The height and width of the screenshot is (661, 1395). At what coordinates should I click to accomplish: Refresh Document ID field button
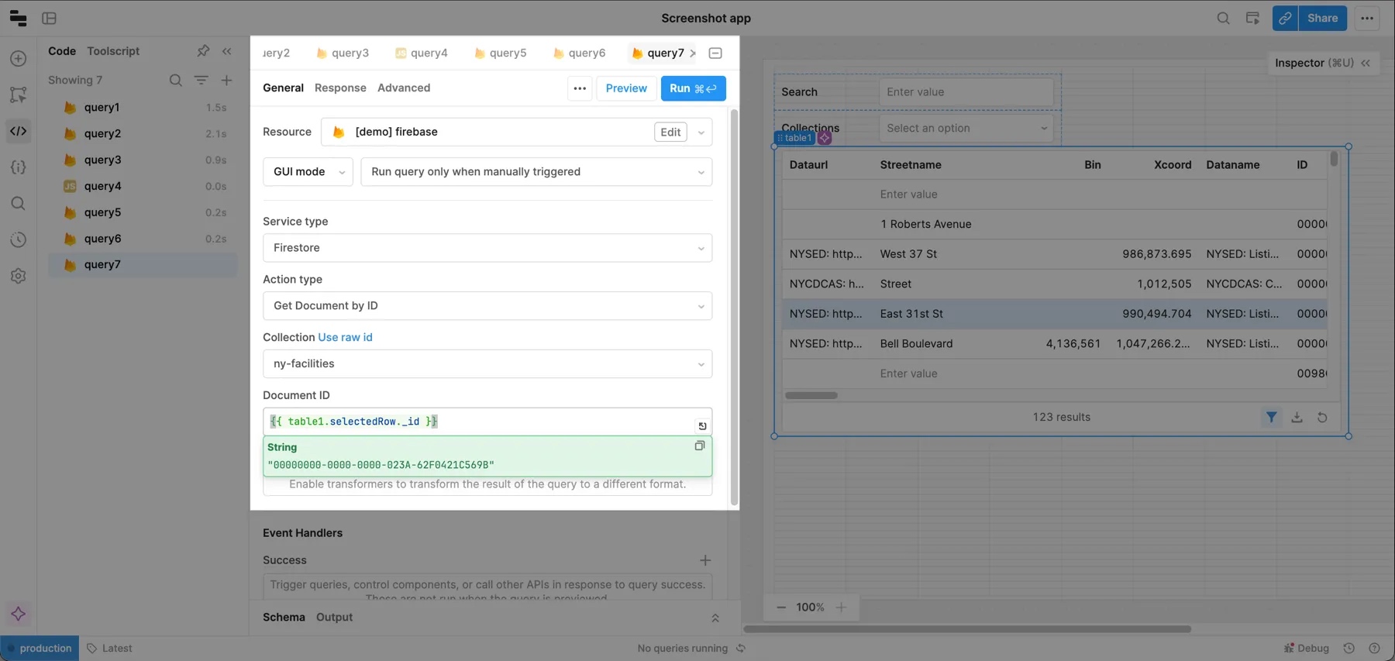702,425
